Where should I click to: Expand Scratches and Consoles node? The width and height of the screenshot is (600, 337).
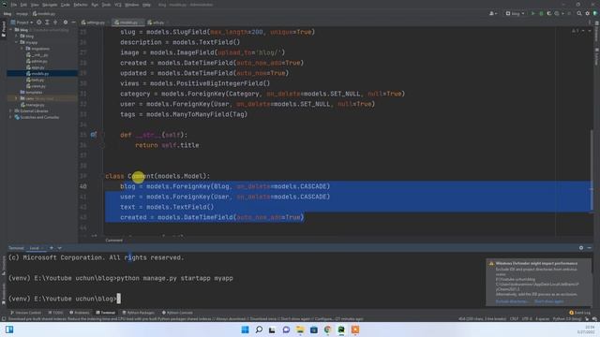[10, 117]
